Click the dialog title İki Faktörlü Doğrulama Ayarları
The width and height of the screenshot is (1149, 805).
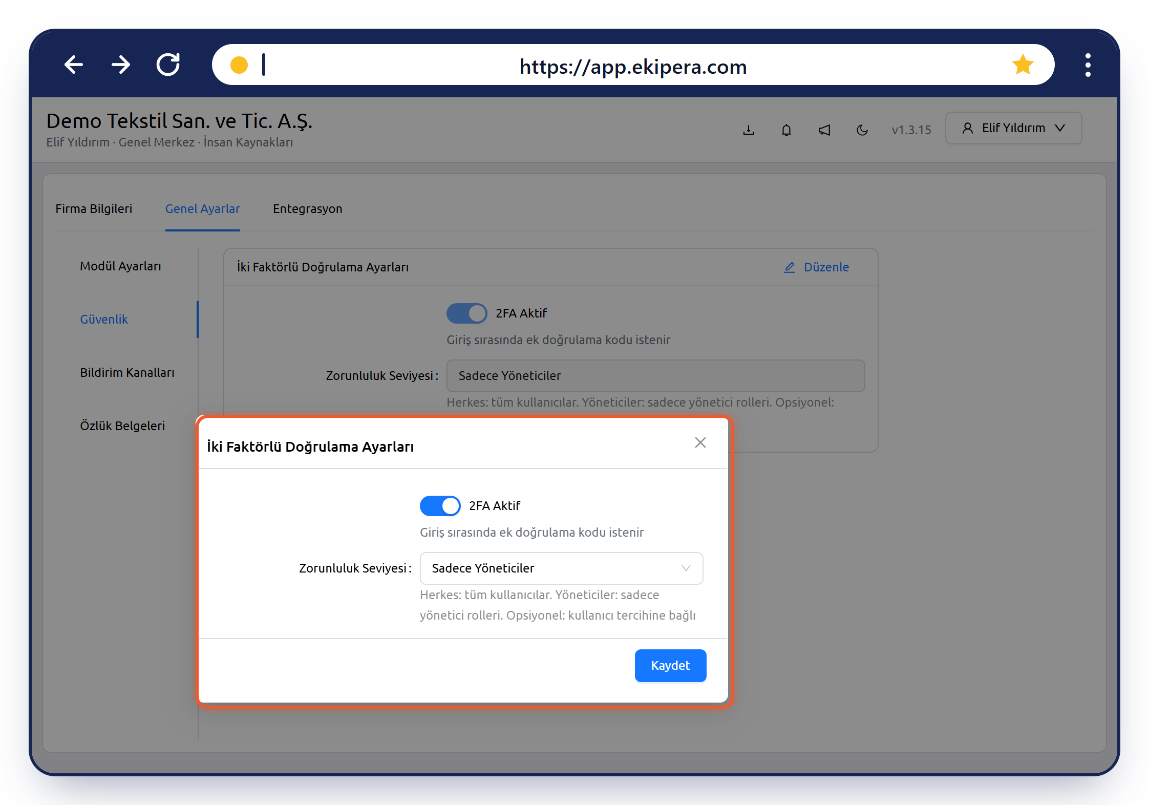310,447
